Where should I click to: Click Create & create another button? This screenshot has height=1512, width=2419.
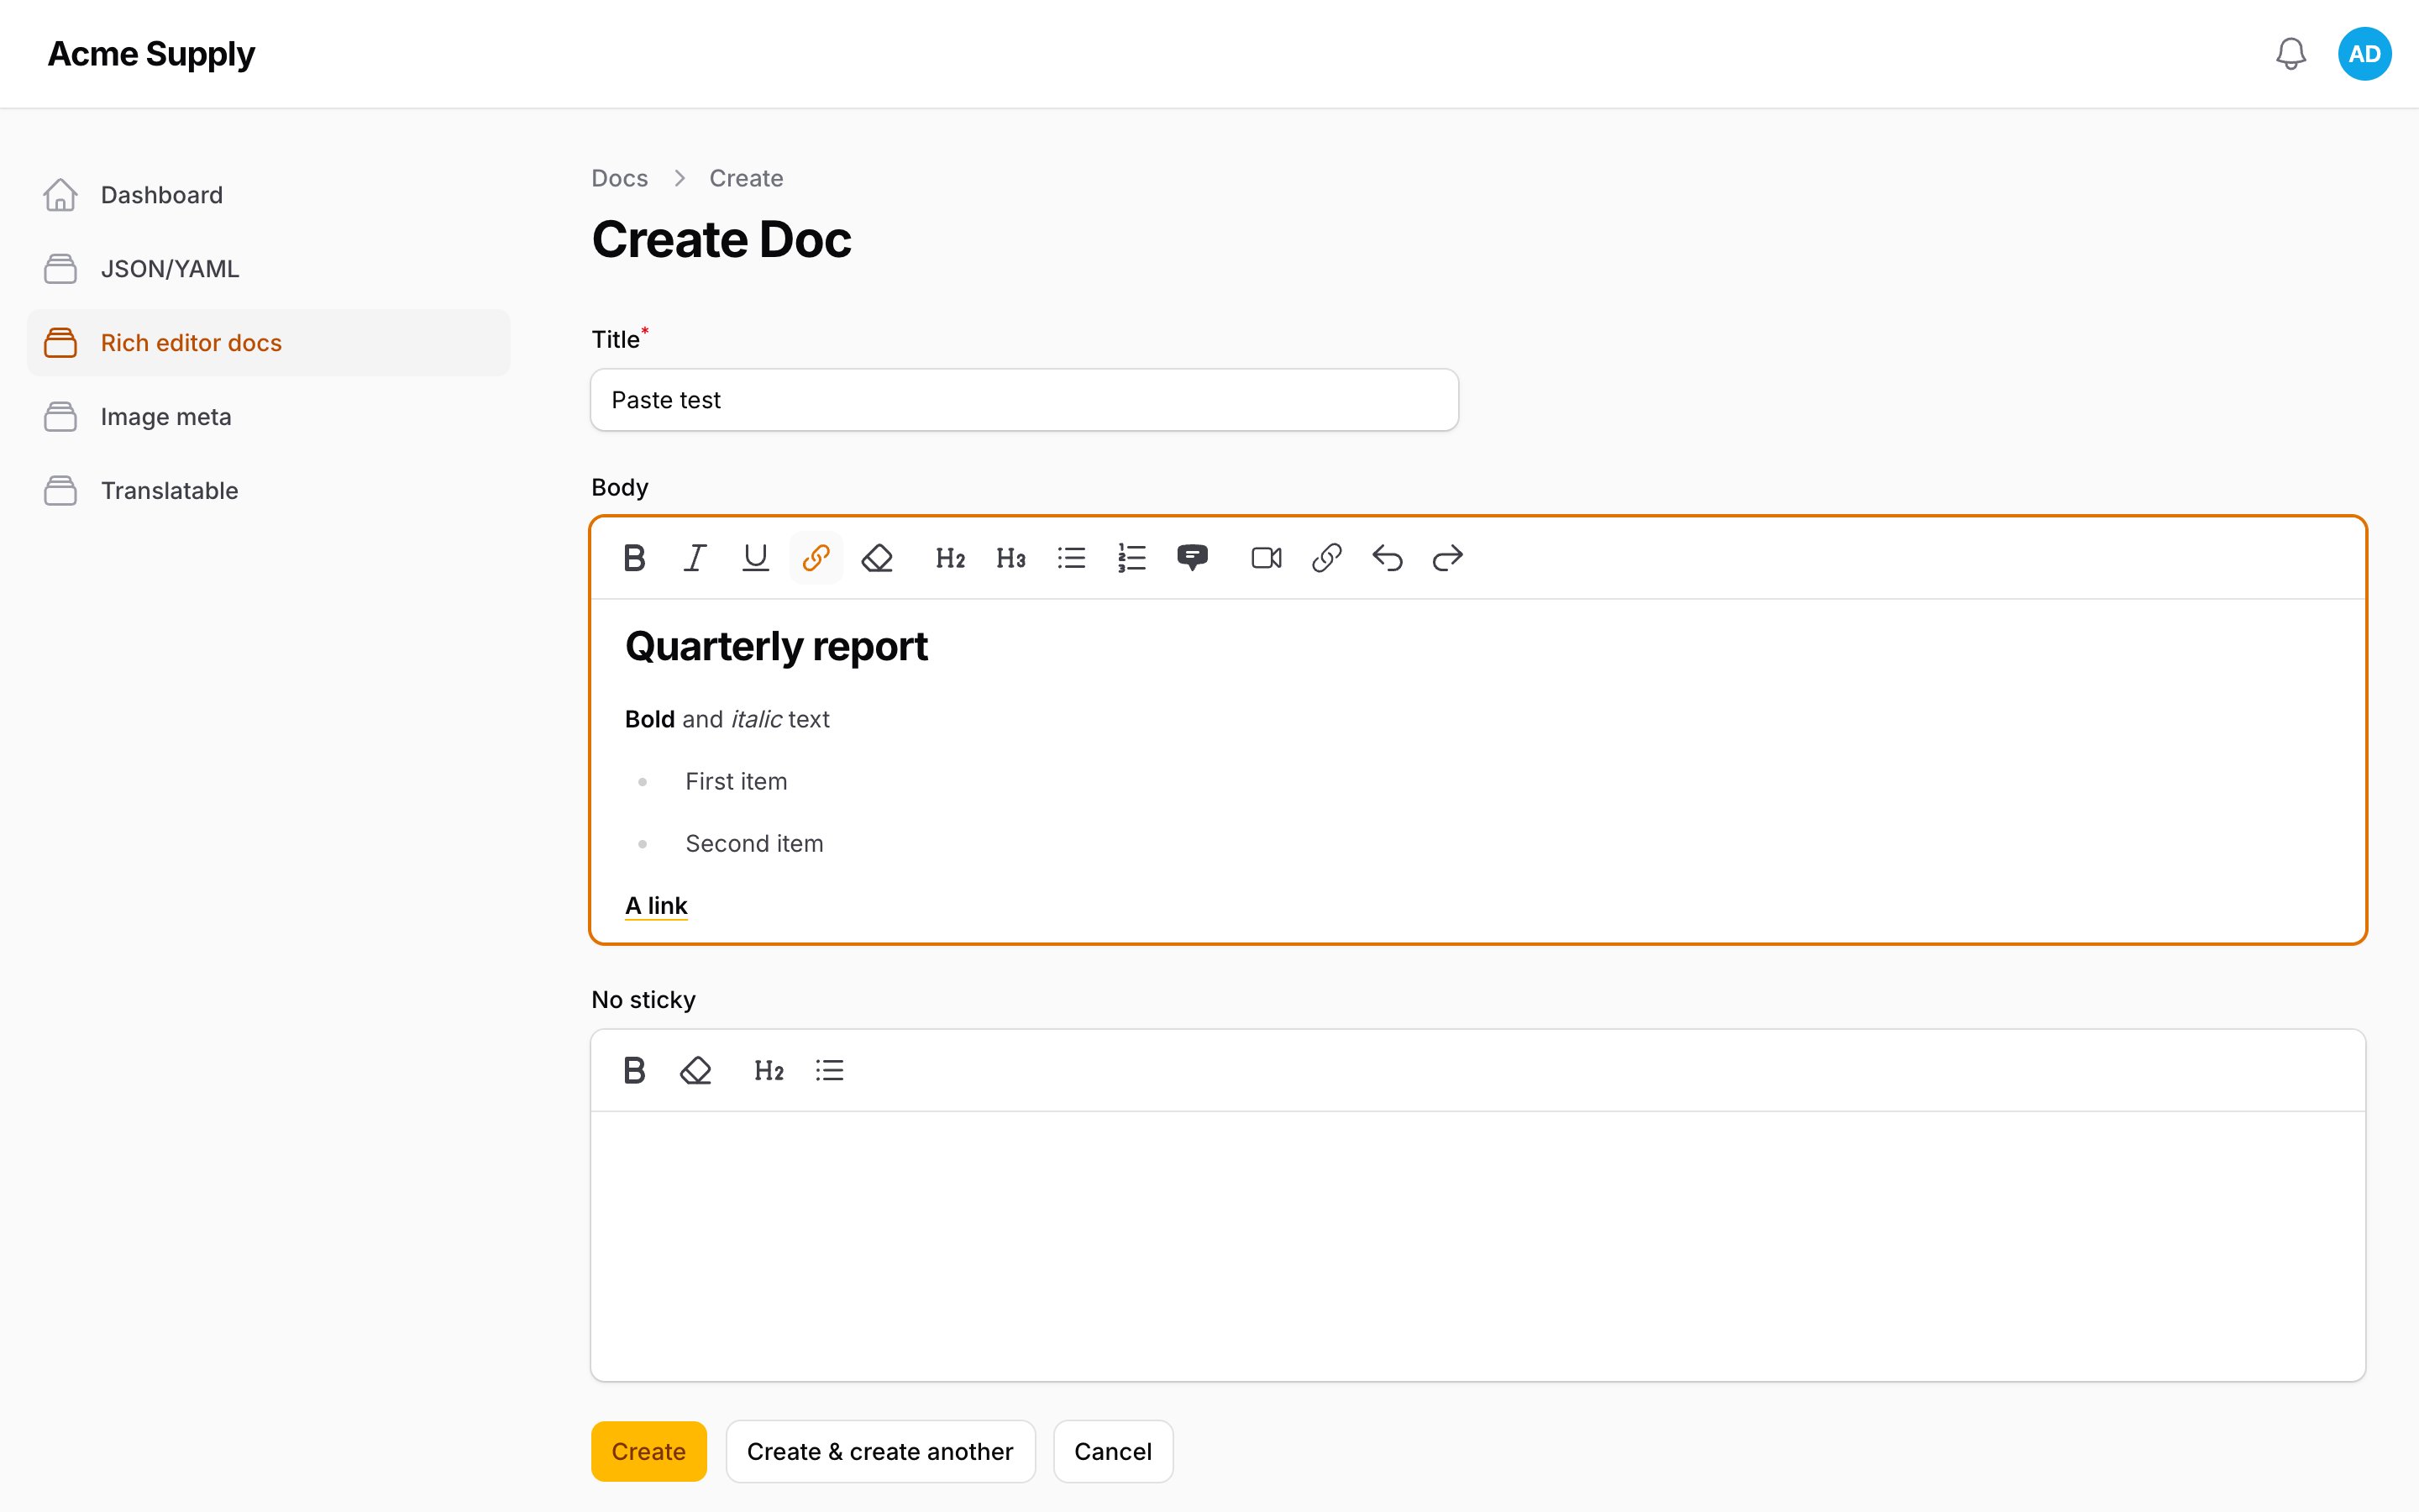879,1451
